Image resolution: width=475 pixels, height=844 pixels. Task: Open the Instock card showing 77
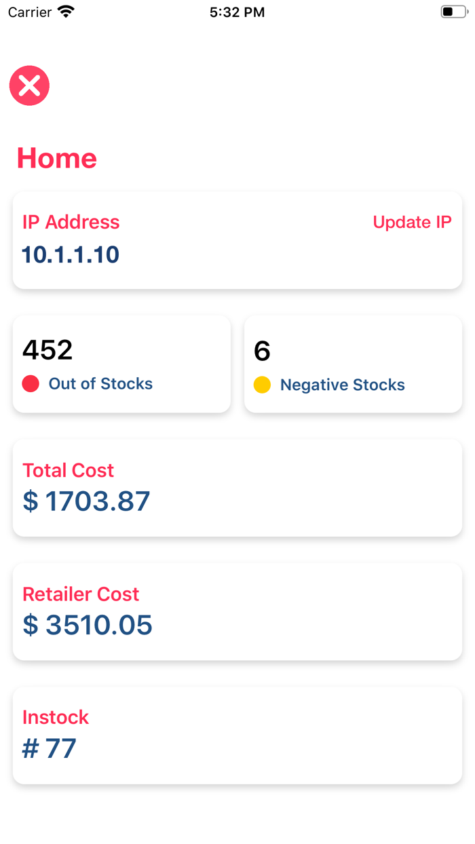pos(237,735)
